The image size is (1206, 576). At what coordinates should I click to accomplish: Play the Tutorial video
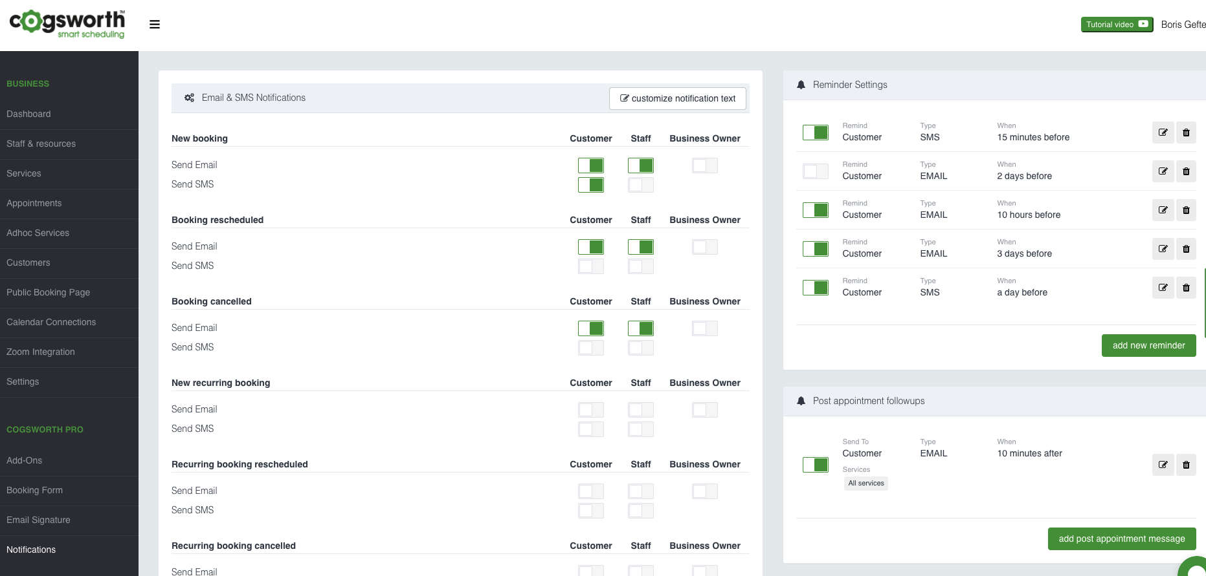1117,25
